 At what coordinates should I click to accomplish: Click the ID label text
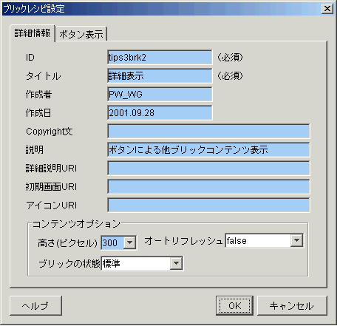30,58
